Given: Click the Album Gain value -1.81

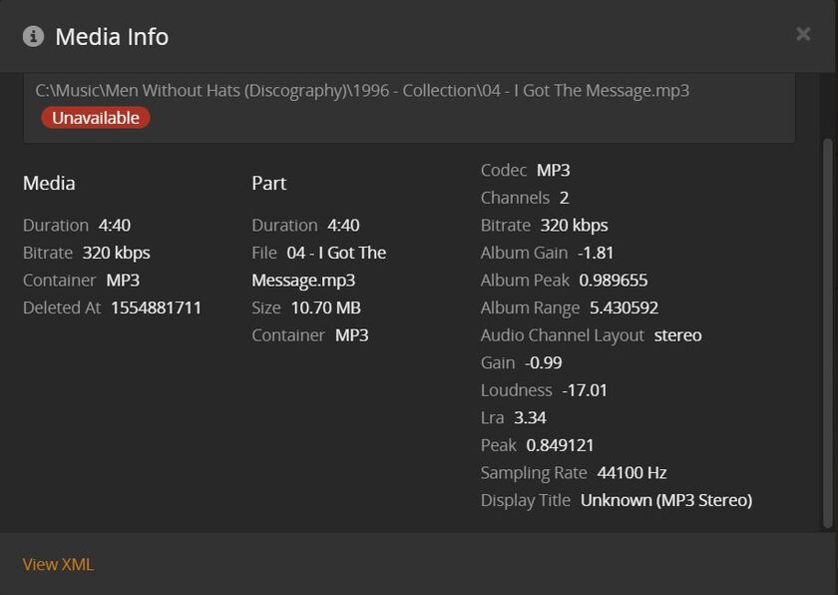Looking at the screenshot, I should point(596,253).
